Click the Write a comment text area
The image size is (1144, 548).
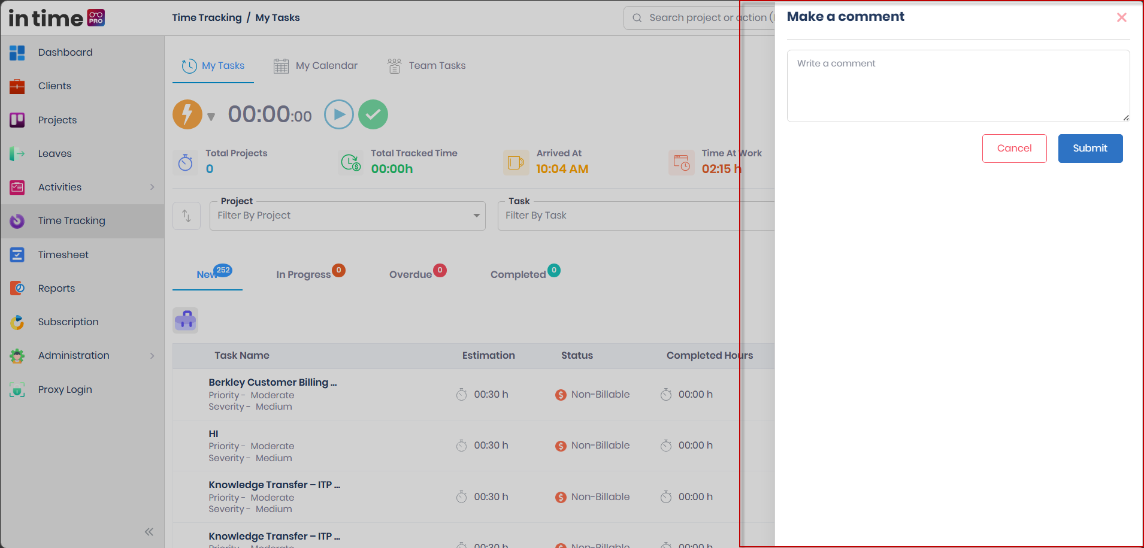tap(958, 86)
